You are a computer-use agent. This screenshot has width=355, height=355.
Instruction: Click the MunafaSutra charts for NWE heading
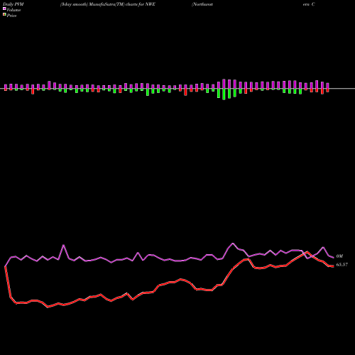(x=108, y=4)
